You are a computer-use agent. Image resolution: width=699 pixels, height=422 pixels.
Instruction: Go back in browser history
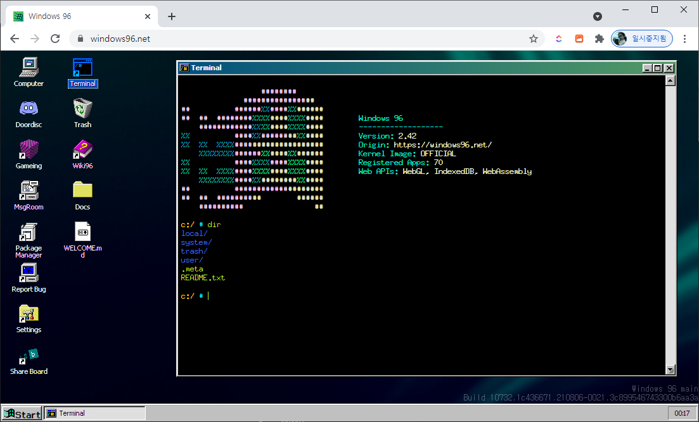(x=15, y=39)
